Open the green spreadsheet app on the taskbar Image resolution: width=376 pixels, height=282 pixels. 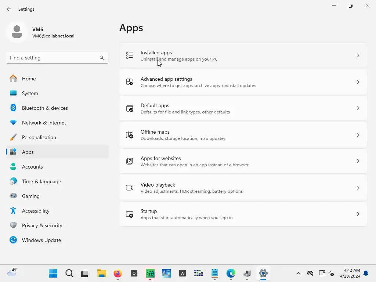click(x=150, y=273)
